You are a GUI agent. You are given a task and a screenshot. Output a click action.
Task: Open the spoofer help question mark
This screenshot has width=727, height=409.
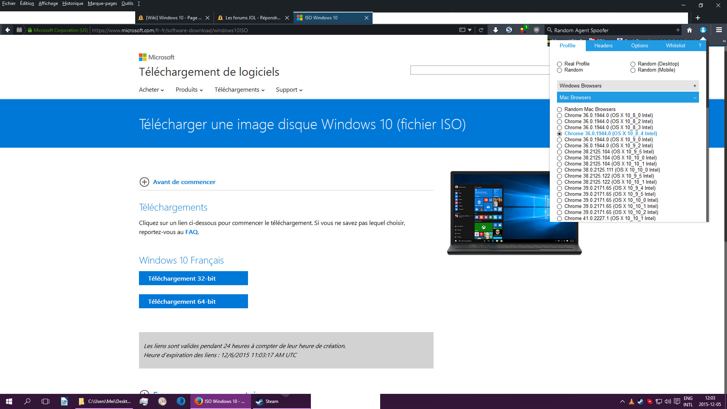700,45
